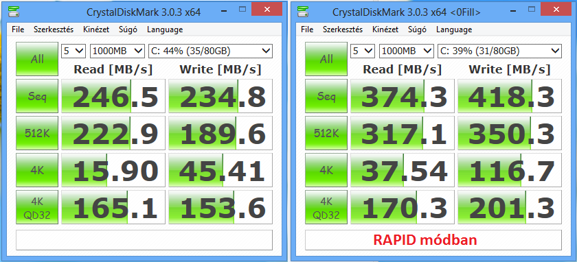The height and width of the screenshot is (262, 577).
Task: Run 4K test in left window
Action: (x=37, y=170)
